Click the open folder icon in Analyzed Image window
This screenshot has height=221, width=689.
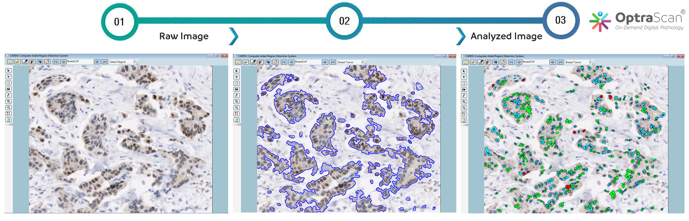click(x=473, y=62)
